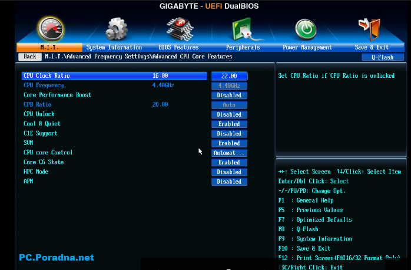Open the Power Management tab

point(307,48)
